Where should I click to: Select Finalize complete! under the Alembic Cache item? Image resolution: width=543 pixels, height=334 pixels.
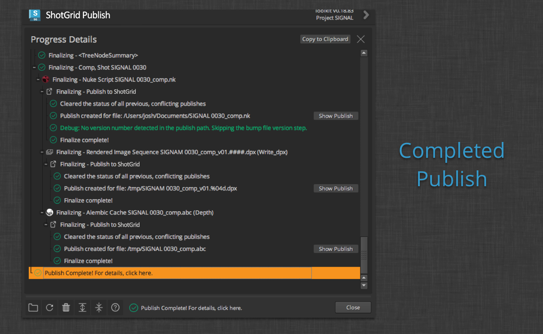click(x=88, y=261)
